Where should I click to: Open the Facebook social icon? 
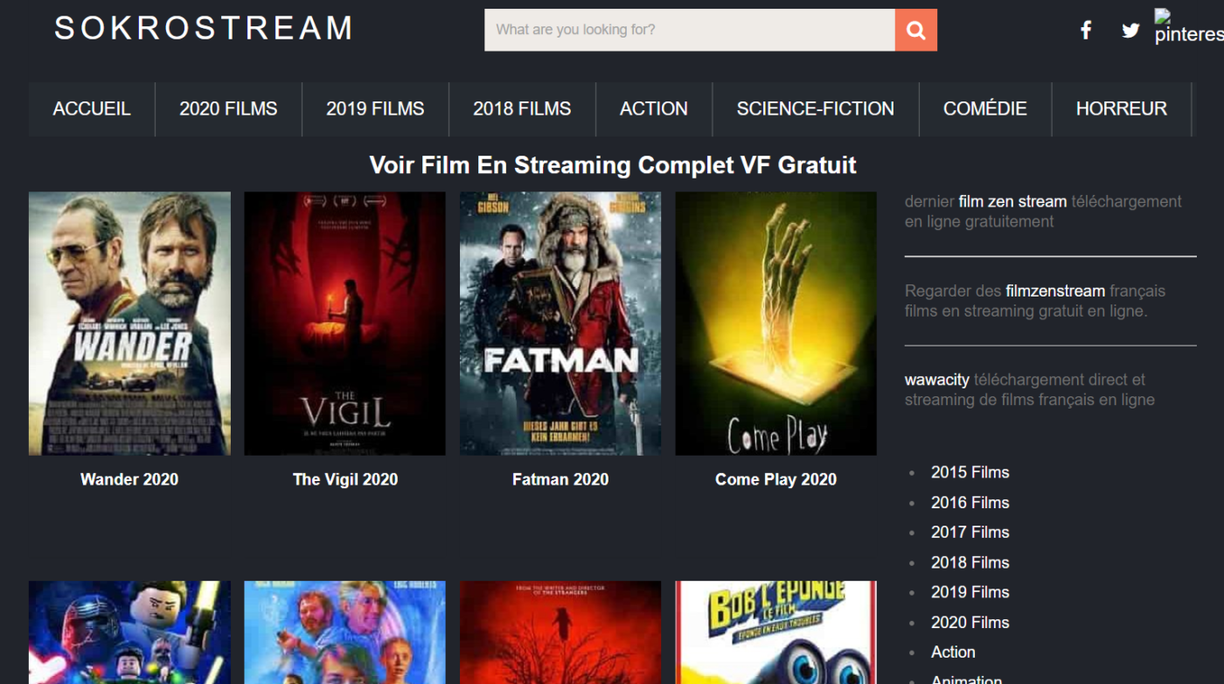(x=1086, y=31)
